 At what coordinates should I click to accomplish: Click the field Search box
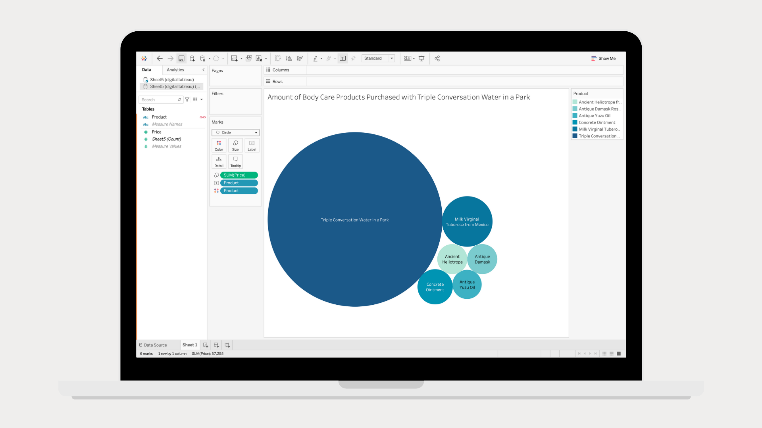pos(161,99)
